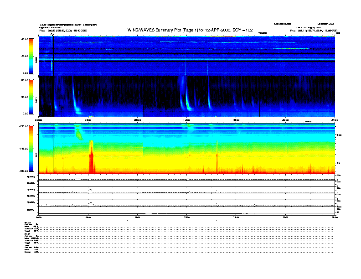This screenshot has width=361, height=279.
Task: Click the 24:00 tick label under RAD1 spectrogram
Action: (x=335, y=120)
